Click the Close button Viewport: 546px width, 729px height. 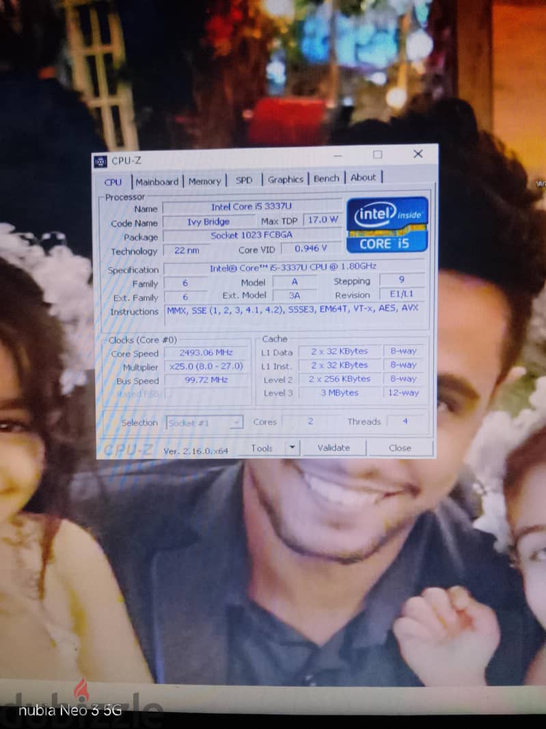400,448
